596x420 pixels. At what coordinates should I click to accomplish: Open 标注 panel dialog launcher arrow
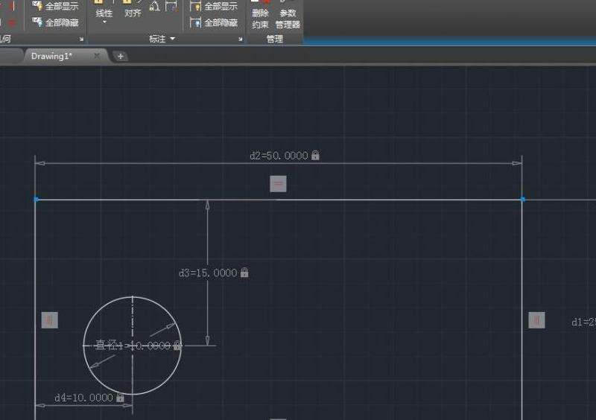click(241, 39)
